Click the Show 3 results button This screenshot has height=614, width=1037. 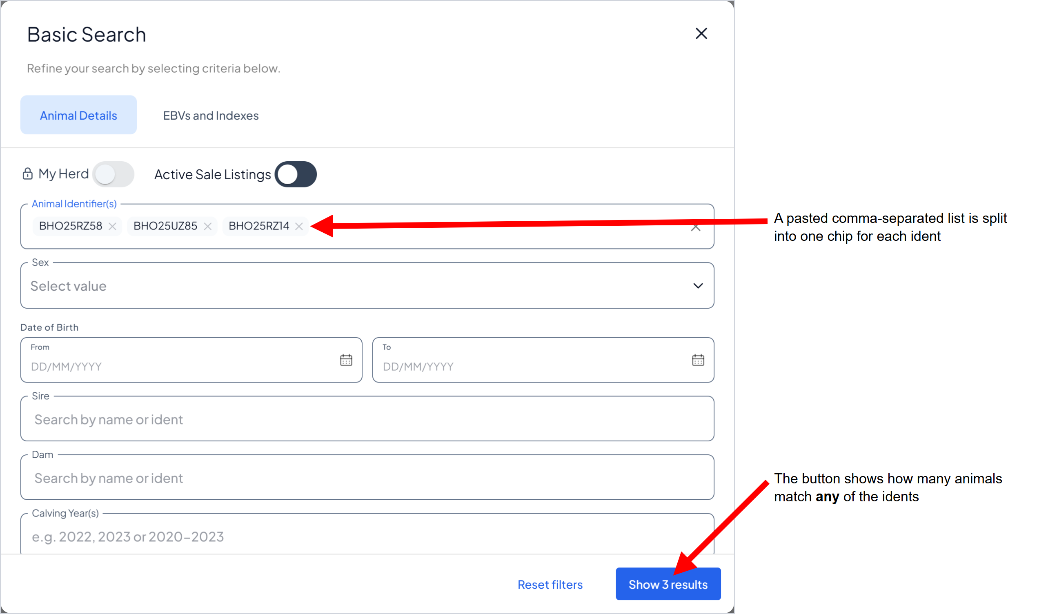668,584
